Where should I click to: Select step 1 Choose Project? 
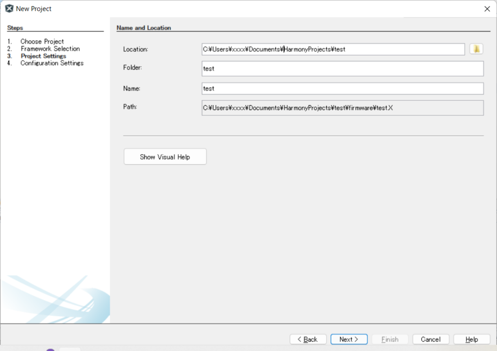(x=42, y=42)
